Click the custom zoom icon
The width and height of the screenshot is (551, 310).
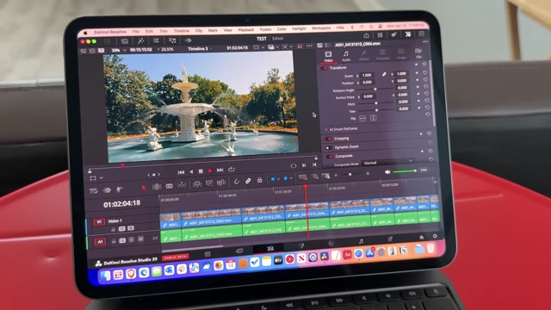tap(326, 176)
